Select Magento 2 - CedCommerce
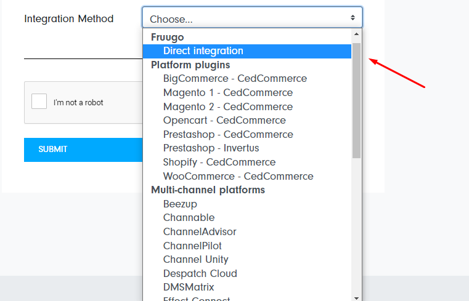The image size is (469, 301). coord(247,106)
